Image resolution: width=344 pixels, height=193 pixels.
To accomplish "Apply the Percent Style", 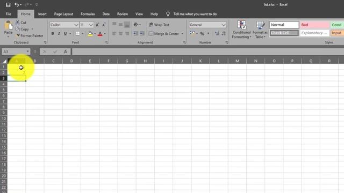I will (x=202, y=33).
